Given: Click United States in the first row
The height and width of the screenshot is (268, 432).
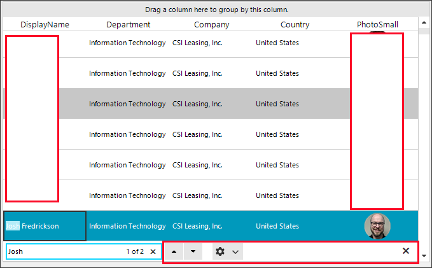Looking at the screenshot, I should [277, 43].
